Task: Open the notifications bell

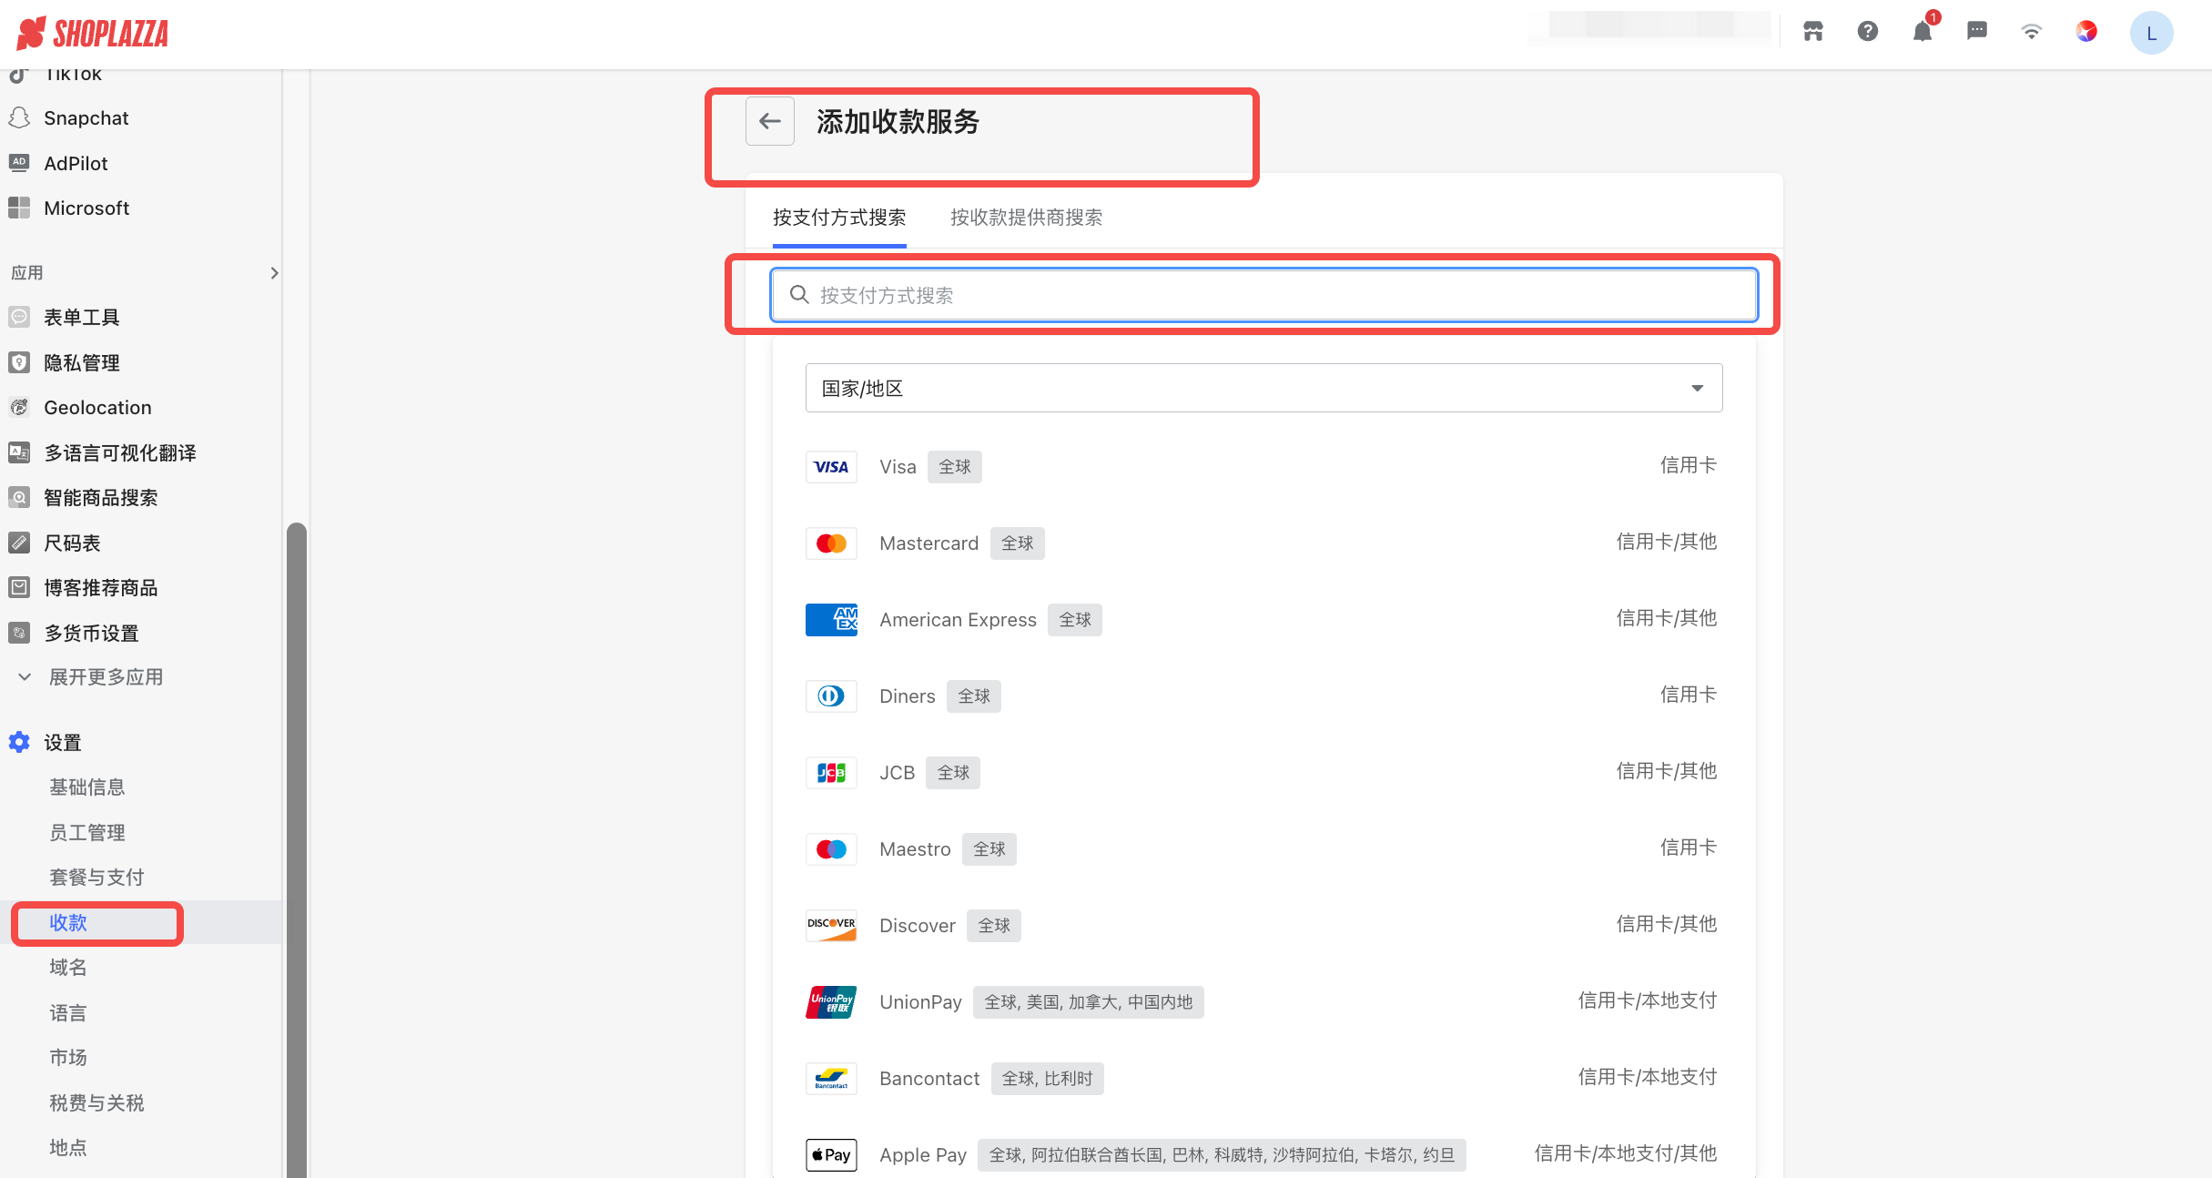Action: (x=1922, y=32)
